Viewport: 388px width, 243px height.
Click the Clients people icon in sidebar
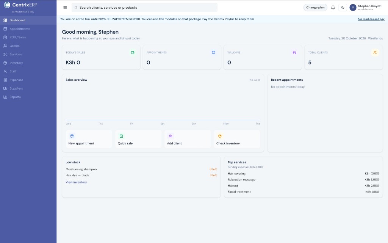5,46
